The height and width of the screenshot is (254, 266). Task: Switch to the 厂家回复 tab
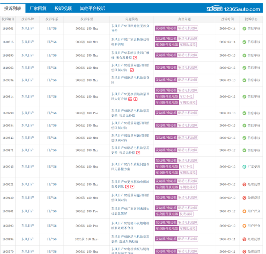point(38,9)
